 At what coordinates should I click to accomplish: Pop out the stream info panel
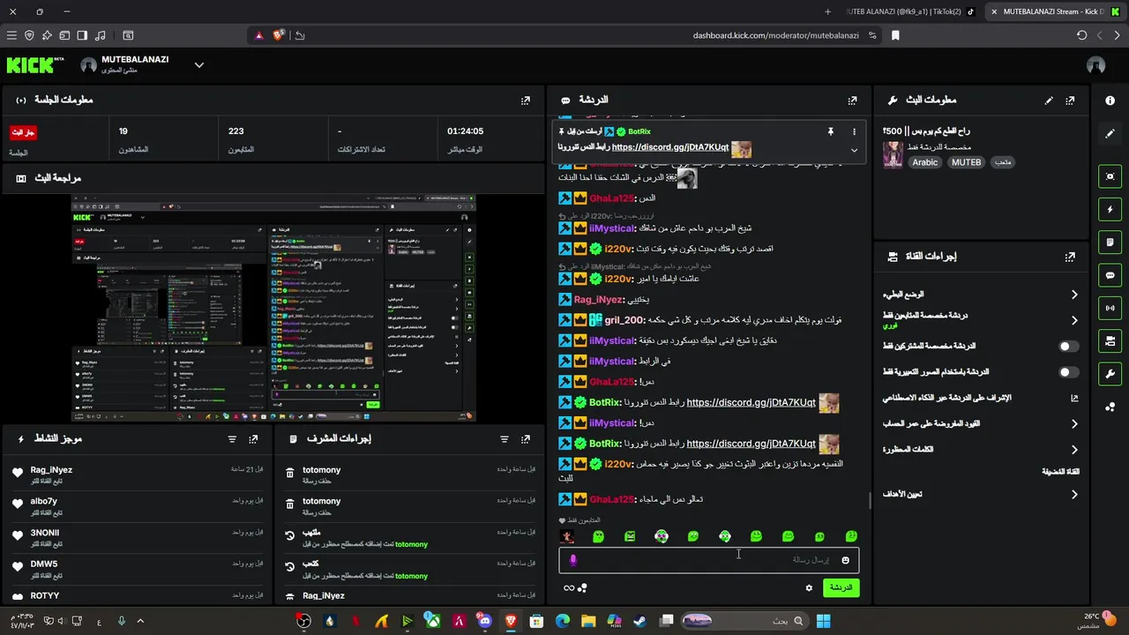click(1070, 101)
